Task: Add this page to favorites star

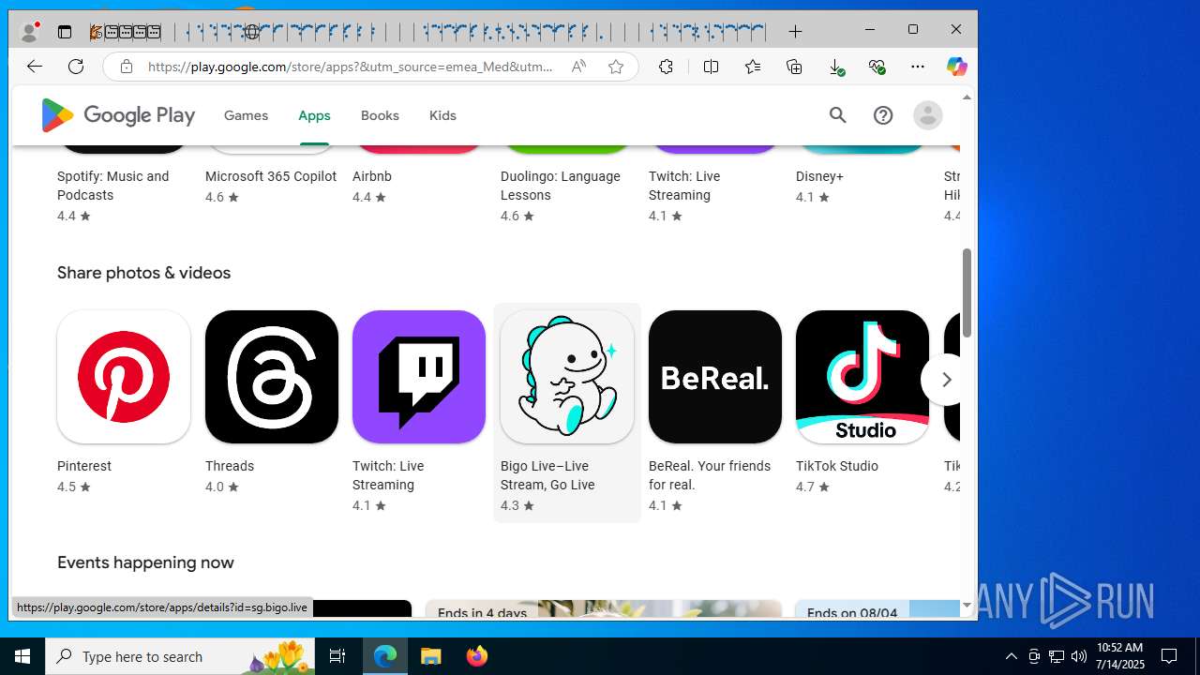Action: tap(616, 67)
